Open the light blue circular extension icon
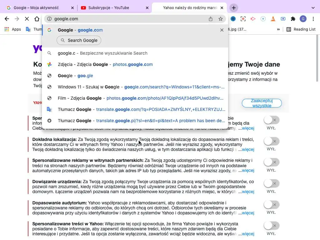Viewport: 320px width, 240px height. tap(263, 19)
